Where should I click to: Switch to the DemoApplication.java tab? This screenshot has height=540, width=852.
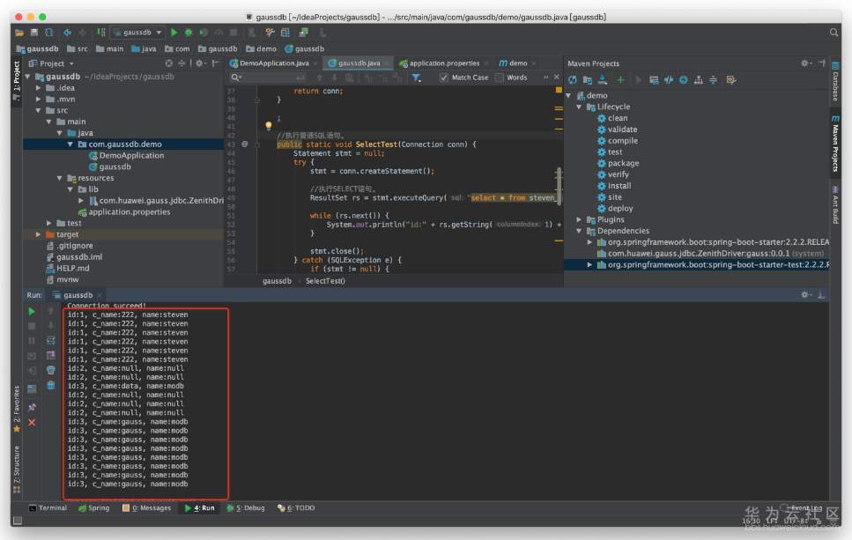coord(273,63)
